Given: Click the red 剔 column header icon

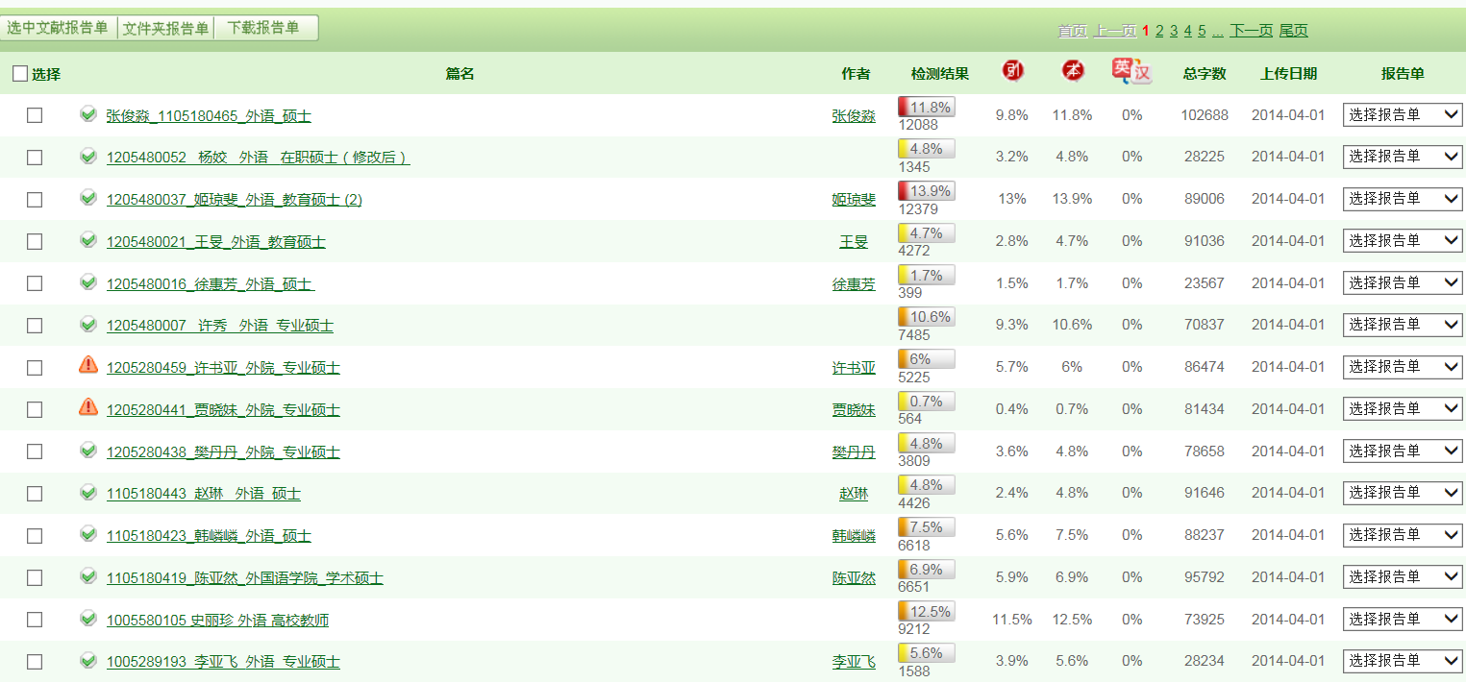Looking at the screenshot, I should (x=1012, y=71).
